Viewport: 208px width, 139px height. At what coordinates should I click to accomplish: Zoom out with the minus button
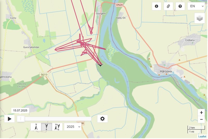(201, 120)
